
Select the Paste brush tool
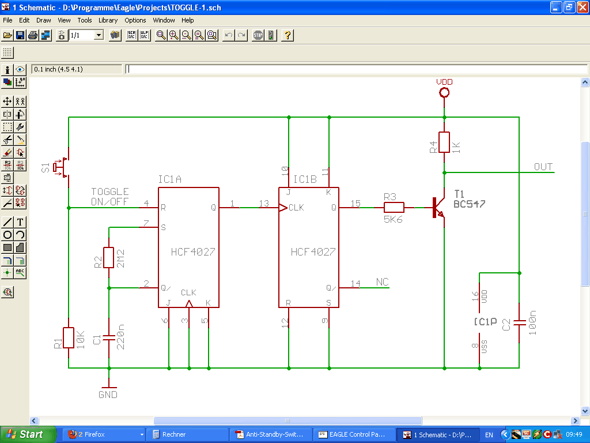pyautogui.click(x=20, y=140)
